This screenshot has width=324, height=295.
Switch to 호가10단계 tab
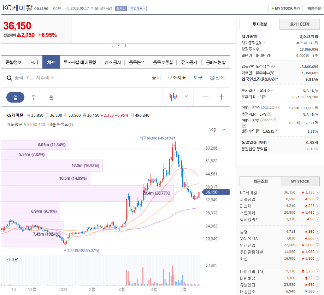pos(299,24)
